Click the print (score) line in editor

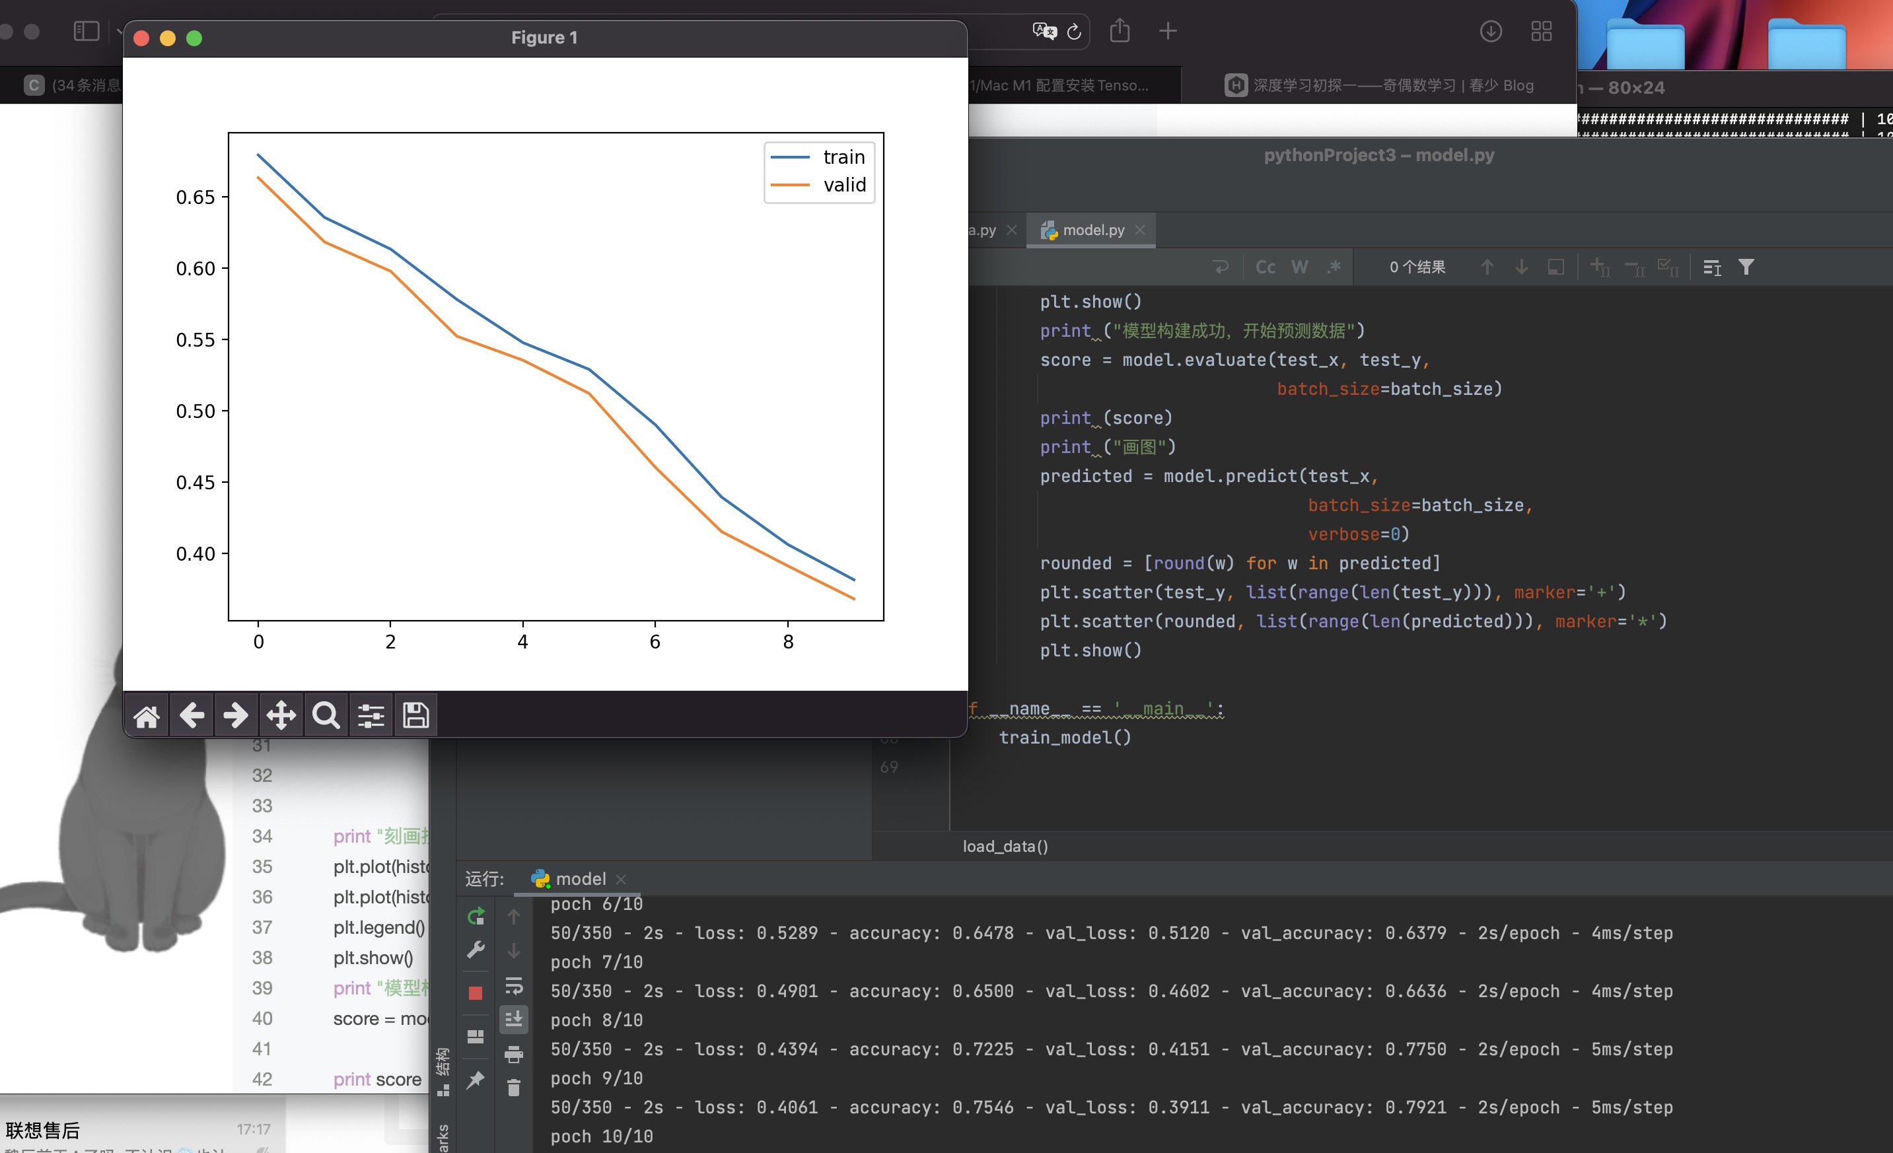1106,418
